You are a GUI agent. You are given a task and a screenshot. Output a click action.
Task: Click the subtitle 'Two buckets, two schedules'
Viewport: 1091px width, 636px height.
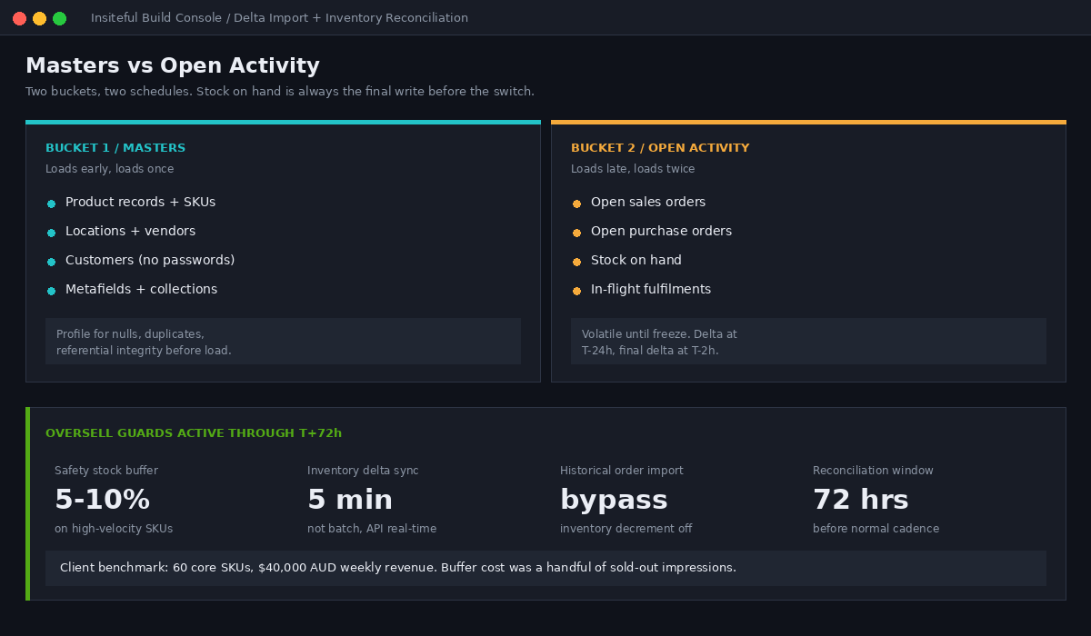click(x=108, y=92)
